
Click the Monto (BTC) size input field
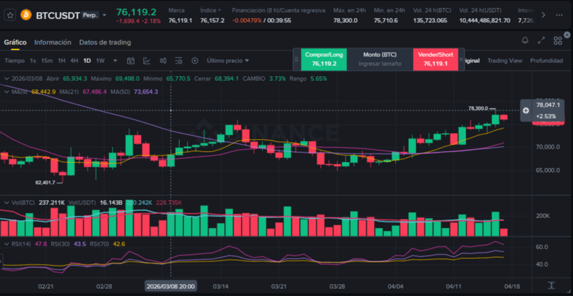tap(379, 64)
